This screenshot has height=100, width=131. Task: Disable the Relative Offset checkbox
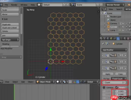point(117,87)
